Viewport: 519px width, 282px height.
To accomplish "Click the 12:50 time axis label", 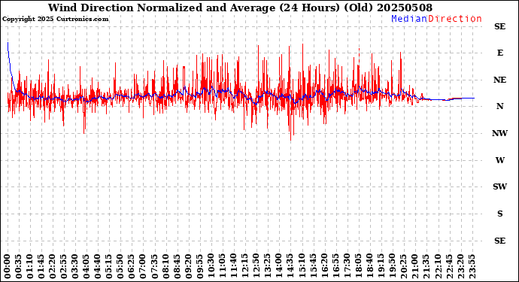I will coord(256,266).
